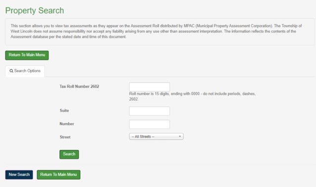The height and width of the screenshot is (187, 316).
Task: Select the Number input field
Action: click(x=150, y=124)
